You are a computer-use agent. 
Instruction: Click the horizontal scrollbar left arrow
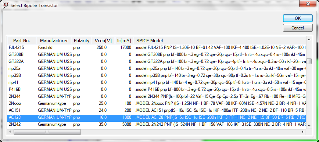tap(10, 132)
